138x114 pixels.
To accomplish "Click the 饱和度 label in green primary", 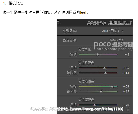I will click(72, 91).
